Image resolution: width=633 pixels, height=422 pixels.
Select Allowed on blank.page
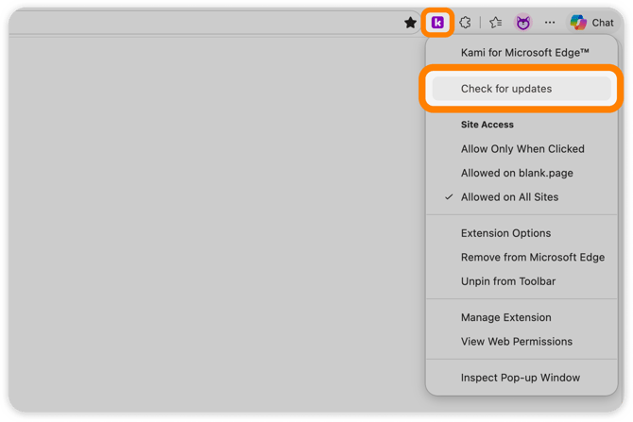point(522,173)
